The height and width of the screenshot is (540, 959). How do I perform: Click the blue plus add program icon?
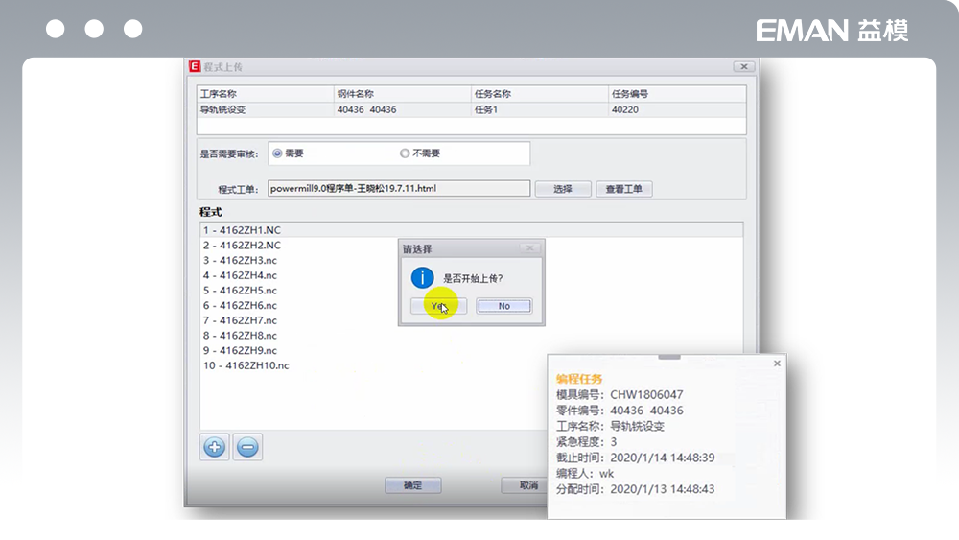215,447
